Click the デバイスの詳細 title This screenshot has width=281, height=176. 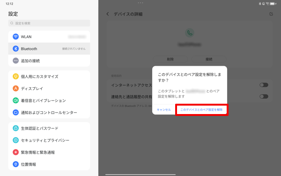(x=128, y=14)
